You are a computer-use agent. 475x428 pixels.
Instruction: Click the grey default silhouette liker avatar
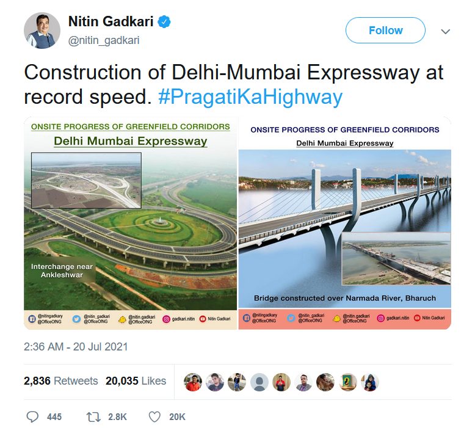259,382
